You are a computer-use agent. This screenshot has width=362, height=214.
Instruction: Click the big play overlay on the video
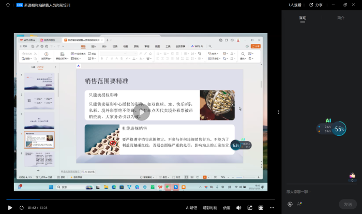(142, 112)
